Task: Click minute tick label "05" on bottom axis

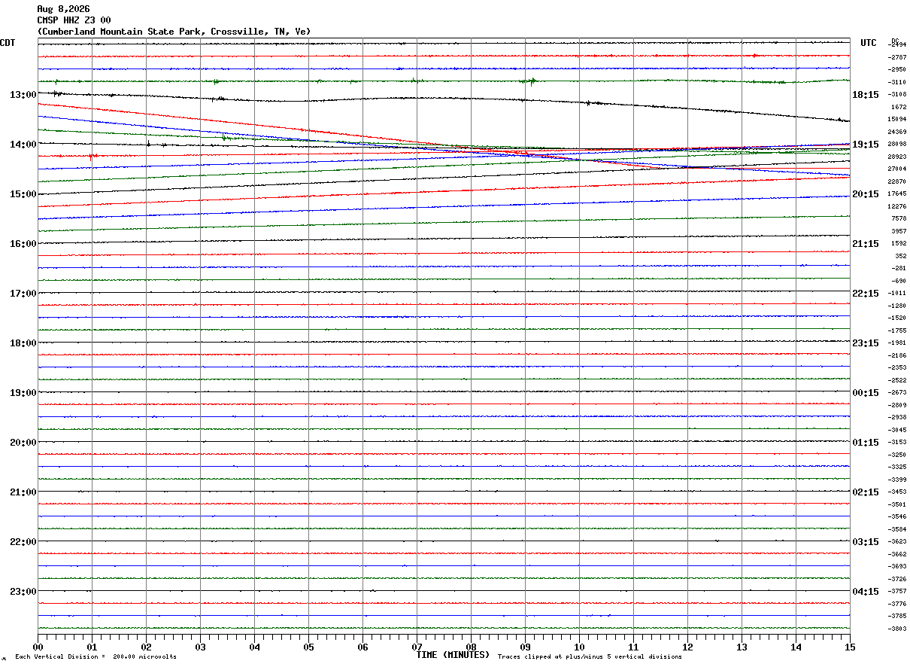Action: [x=308, y=647]
